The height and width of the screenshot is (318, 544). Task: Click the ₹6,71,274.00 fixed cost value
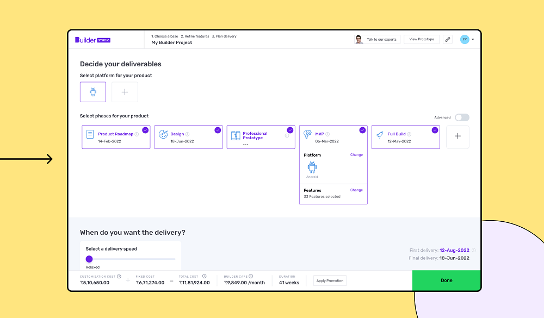pos(150,283)
